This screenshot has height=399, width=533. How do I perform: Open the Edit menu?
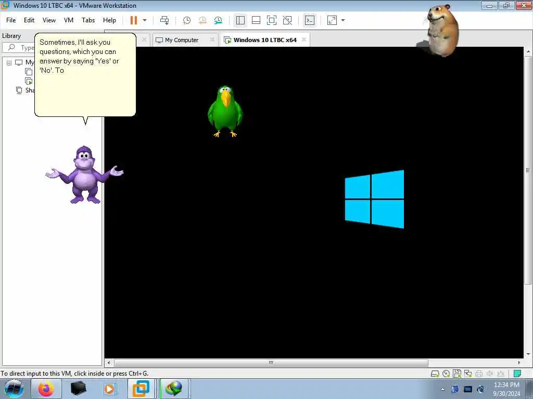pyautogui.click(x=29, y=20)
